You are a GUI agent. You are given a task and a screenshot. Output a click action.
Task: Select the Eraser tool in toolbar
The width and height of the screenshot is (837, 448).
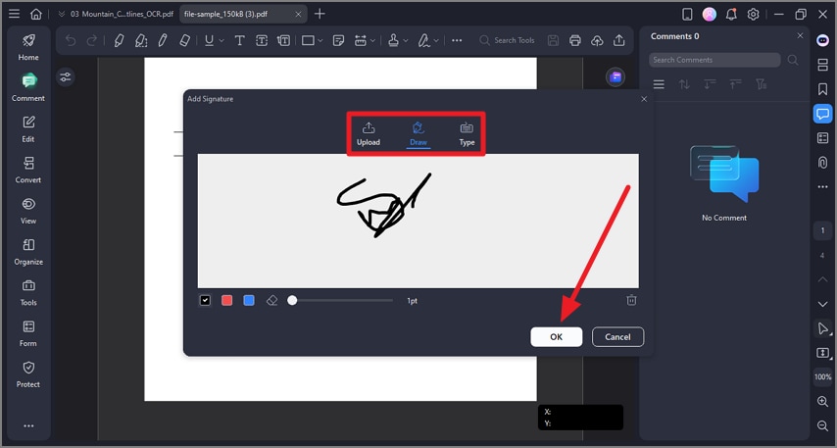pos(184,40)
